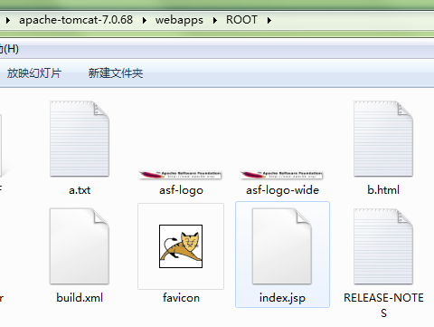Click the 新建文件夹 new folder button

116,73
